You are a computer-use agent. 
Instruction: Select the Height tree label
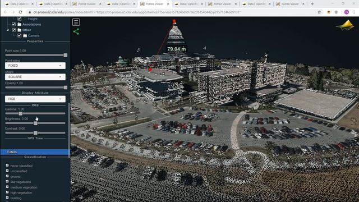[x=33, y=19]
